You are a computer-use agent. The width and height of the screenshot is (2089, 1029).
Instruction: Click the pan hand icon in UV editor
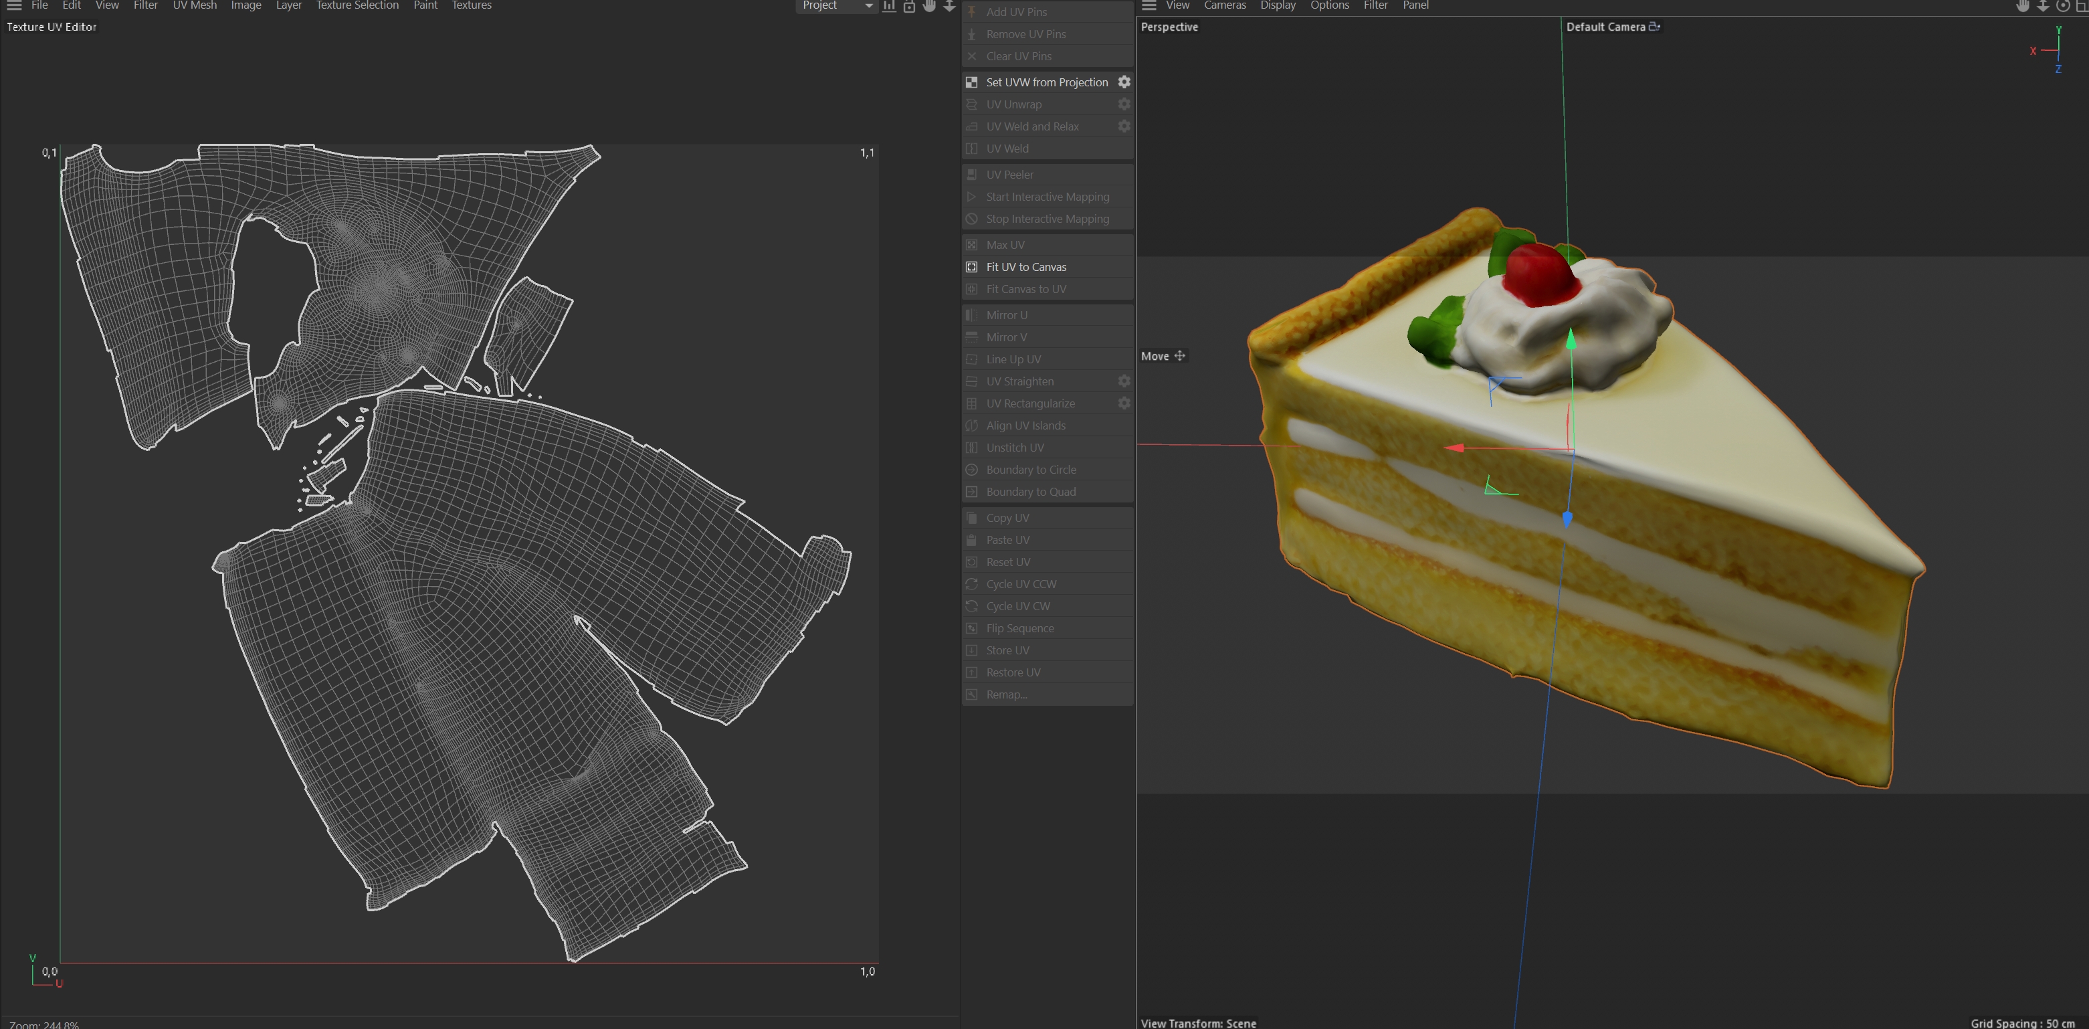(929, 5)
